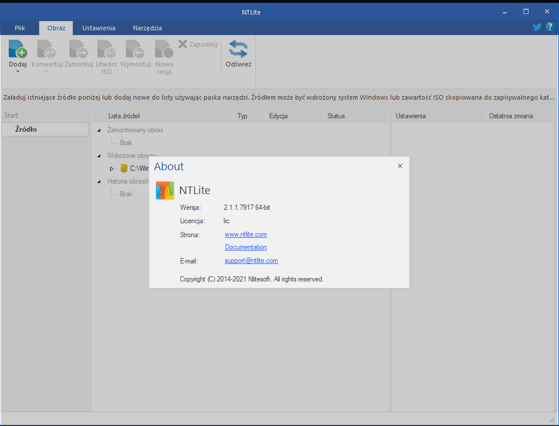The image size is (559, 426).
Task: Click the Wymontuj toolbar icon
Action: click(x=135, y=49)
